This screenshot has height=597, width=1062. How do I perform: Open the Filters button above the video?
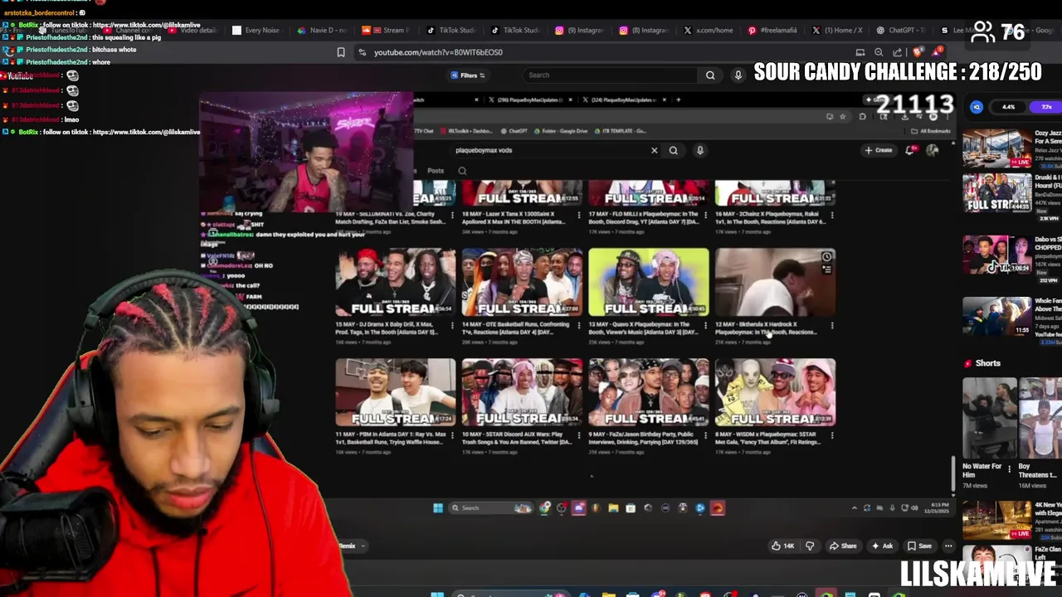point(469,75)
